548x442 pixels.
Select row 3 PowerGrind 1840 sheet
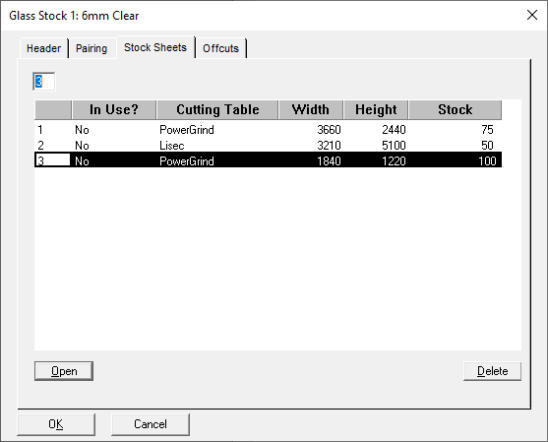point(268,160)
